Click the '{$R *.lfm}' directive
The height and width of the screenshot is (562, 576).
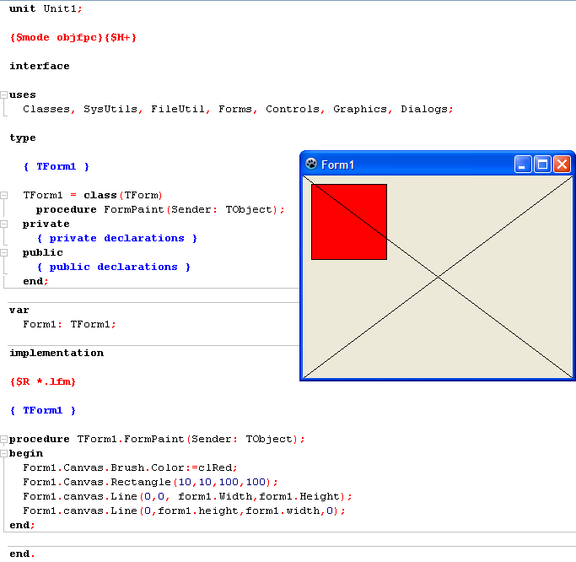pyautogui.click(x=43, y=381)
